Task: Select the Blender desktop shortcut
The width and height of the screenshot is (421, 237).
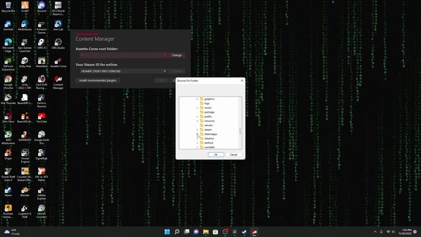Action: (x=25, y=192)
